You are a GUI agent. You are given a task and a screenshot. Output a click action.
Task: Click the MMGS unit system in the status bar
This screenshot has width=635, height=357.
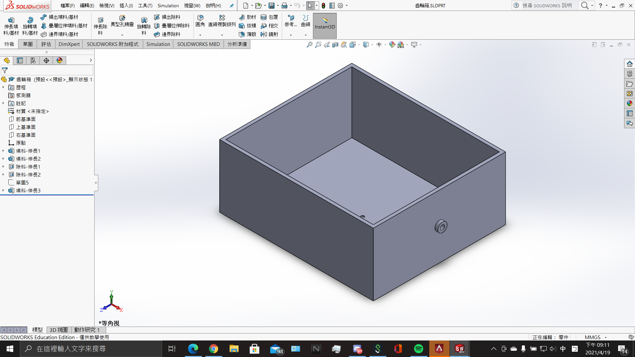[x=592, y=337]
